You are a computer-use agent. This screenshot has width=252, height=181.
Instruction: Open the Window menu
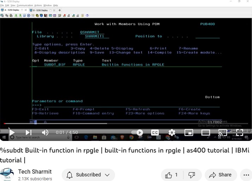tap(47, 5)
